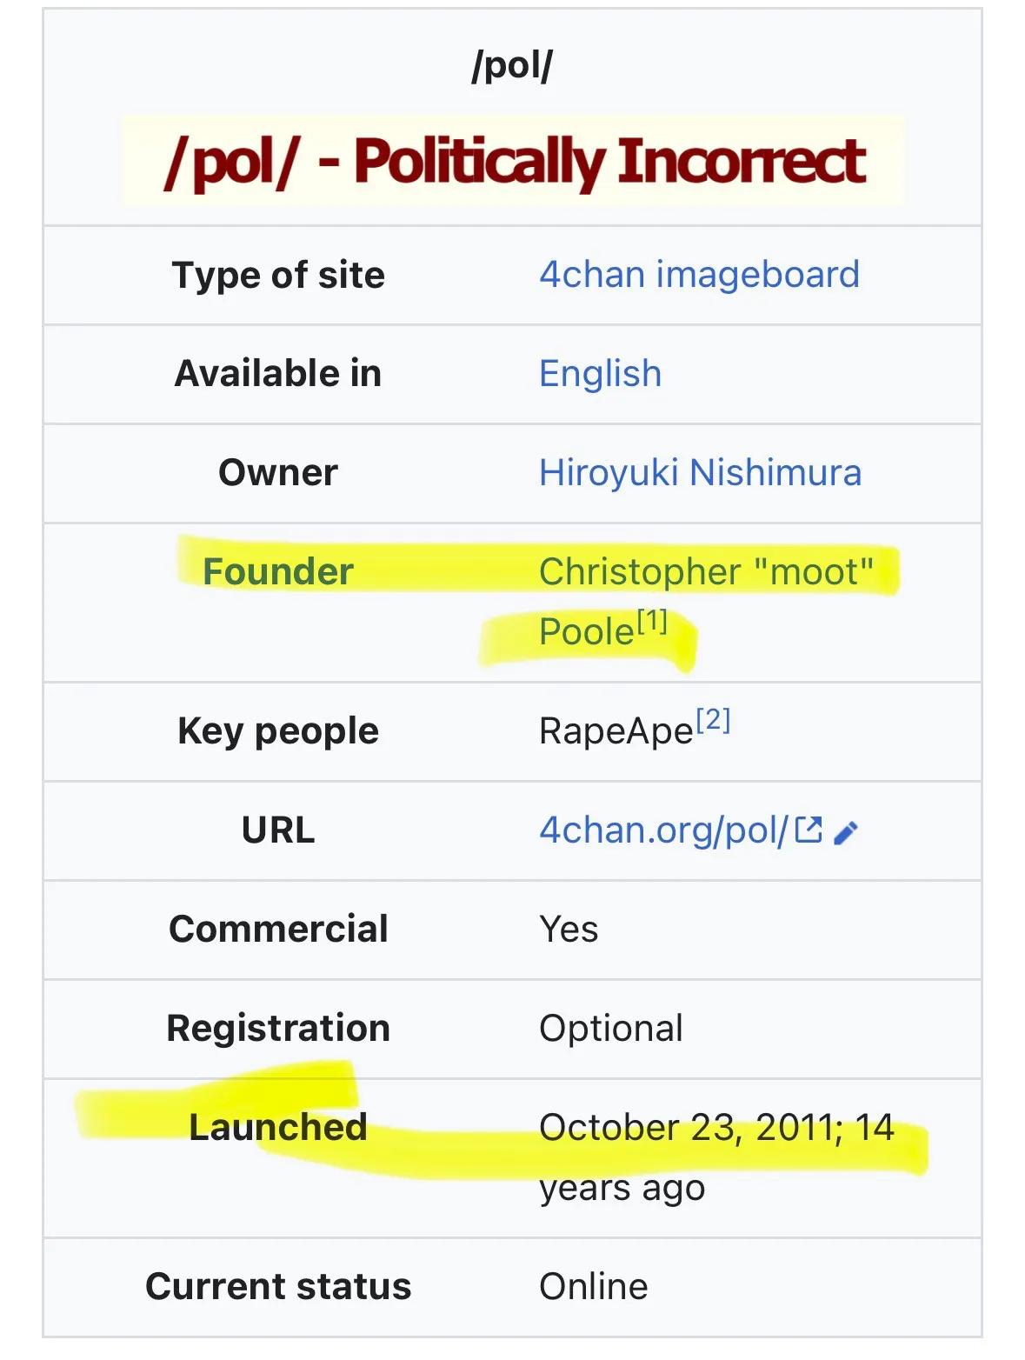1025x1360 pixels.
Task: Click the highlighted "Founder" label
Action: 278,572
